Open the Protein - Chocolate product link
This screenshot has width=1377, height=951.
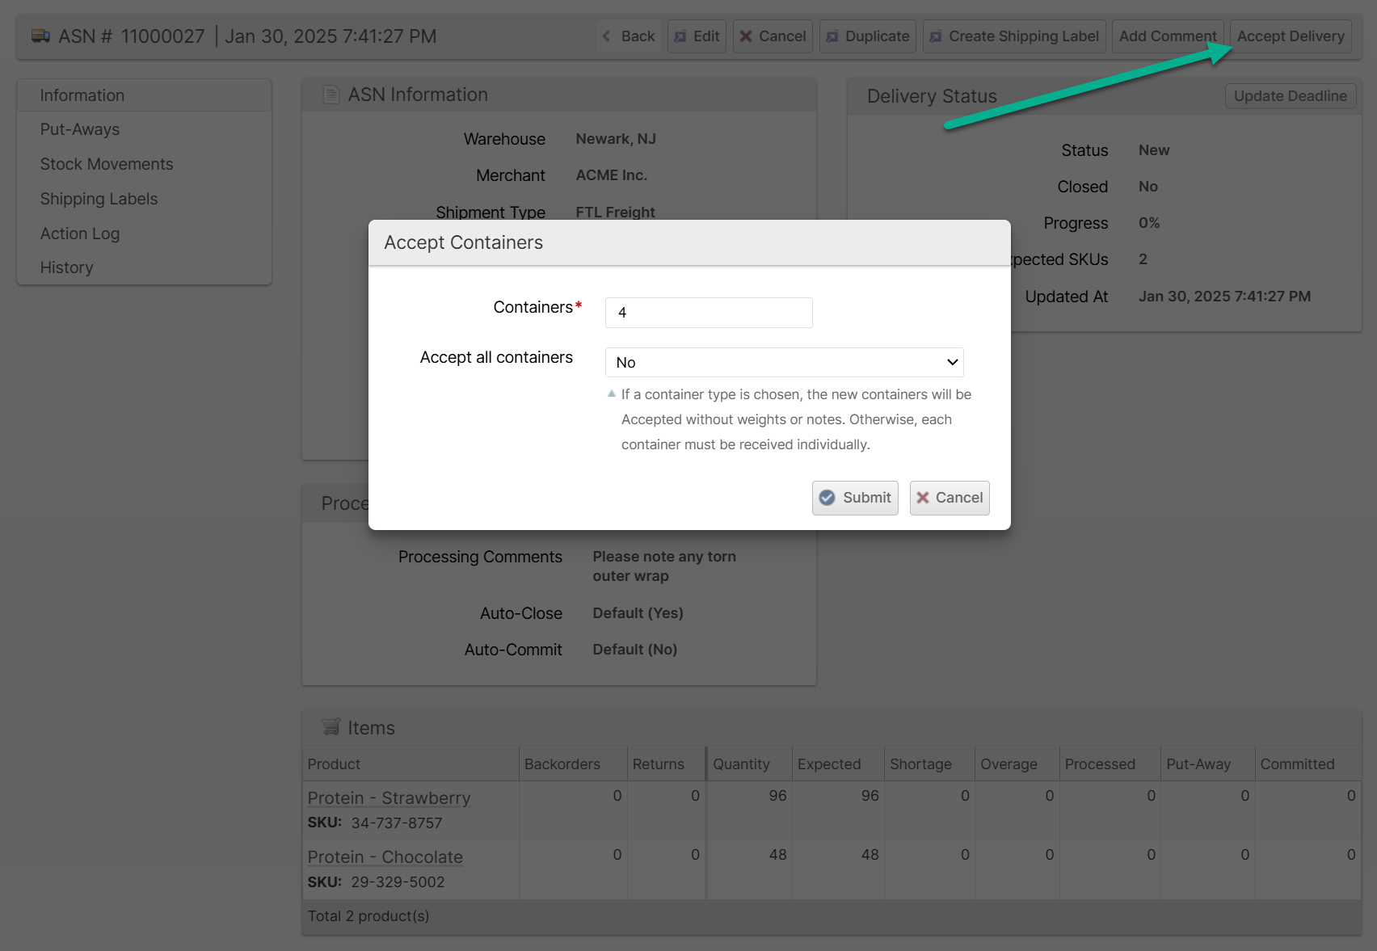[x=385, y=856]
